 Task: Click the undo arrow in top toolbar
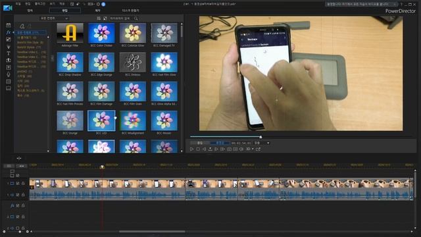(x=78, y=4)
